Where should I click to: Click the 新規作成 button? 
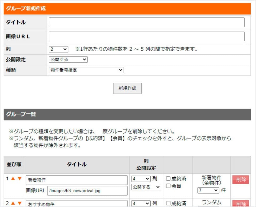click(127, 88)
